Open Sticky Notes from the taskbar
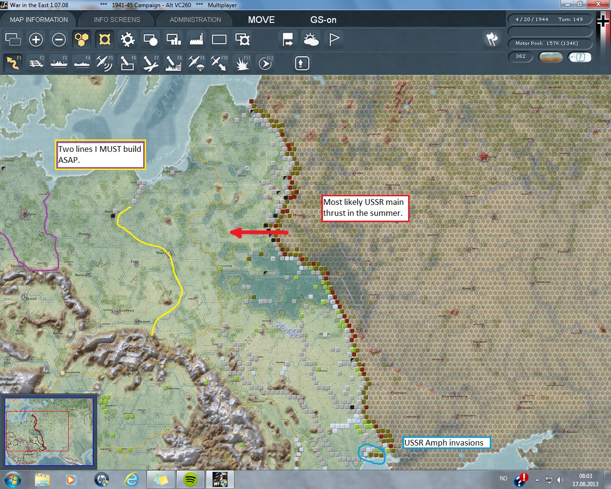 160,479
